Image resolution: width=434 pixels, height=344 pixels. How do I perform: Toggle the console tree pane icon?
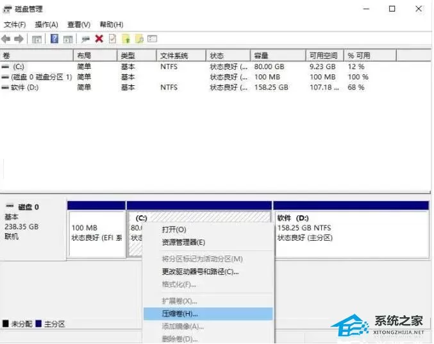click(37, 39)
